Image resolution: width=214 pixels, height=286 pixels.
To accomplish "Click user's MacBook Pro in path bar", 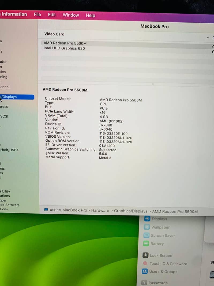I will (68, 210).
